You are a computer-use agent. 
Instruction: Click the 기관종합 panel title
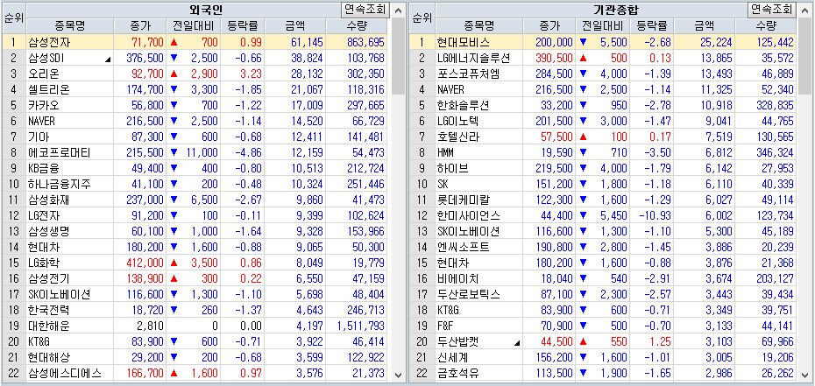click(x=616, y=10)
